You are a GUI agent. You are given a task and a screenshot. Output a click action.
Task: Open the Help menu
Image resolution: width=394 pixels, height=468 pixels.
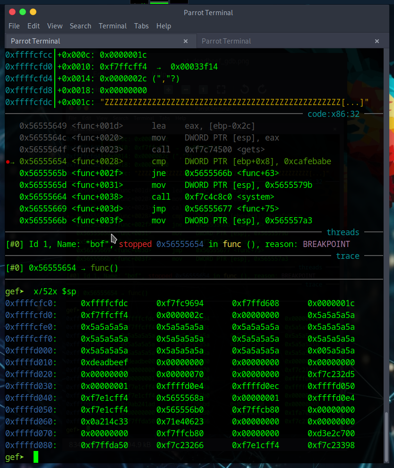coord(163,26)
